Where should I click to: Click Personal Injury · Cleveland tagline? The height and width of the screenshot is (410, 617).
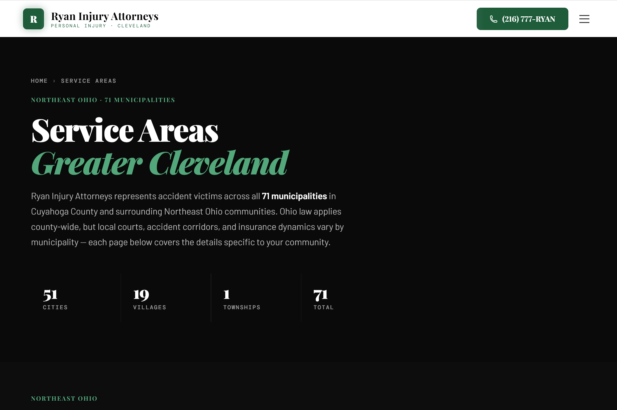[x=101, y=26]
